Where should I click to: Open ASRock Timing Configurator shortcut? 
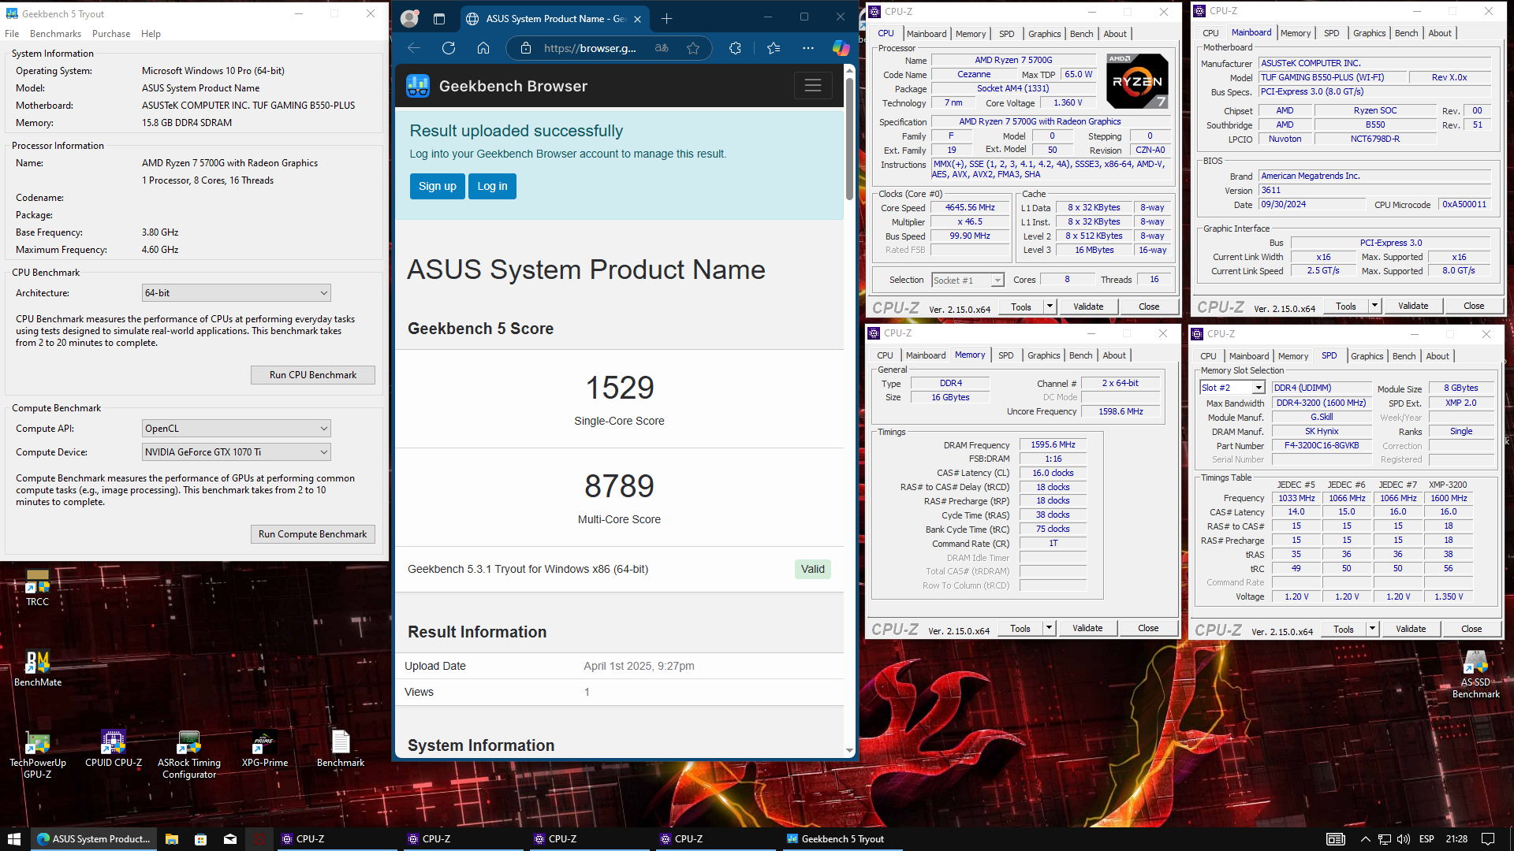pyautogui.click(x=188, y=755)
